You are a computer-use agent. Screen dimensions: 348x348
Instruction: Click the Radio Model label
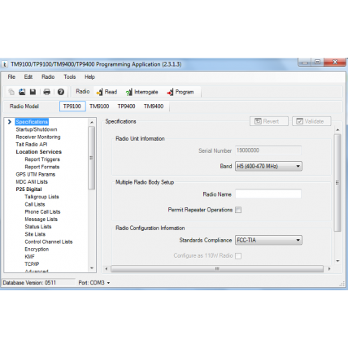[x=24, y=107]
